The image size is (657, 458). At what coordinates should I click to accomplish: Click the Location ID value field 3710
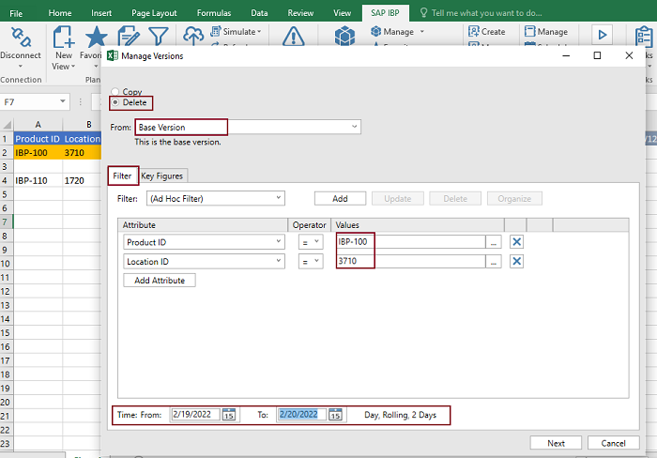(411, 261)
